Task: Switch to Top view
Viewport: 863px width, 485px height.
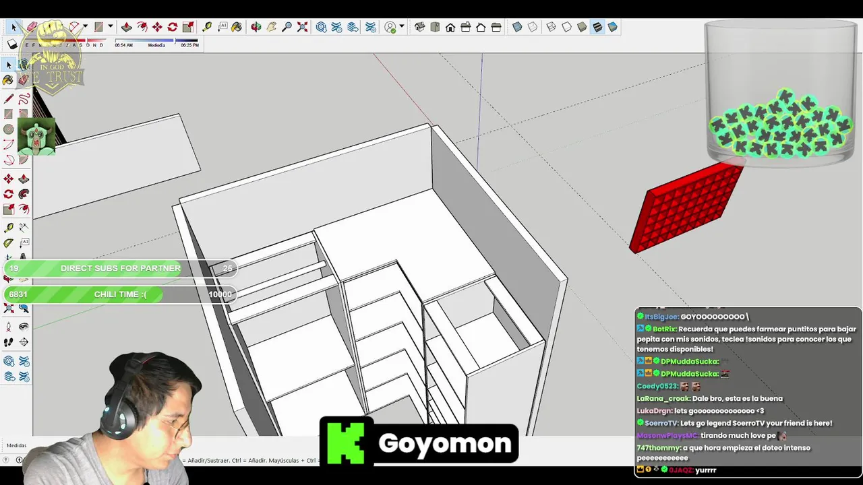Action: (435, 27)
